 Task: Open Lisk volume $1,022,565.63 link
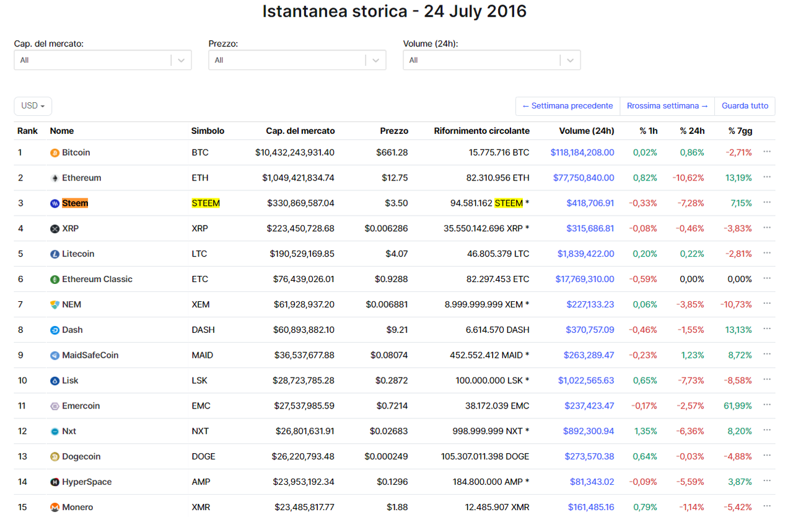point(586,381)
